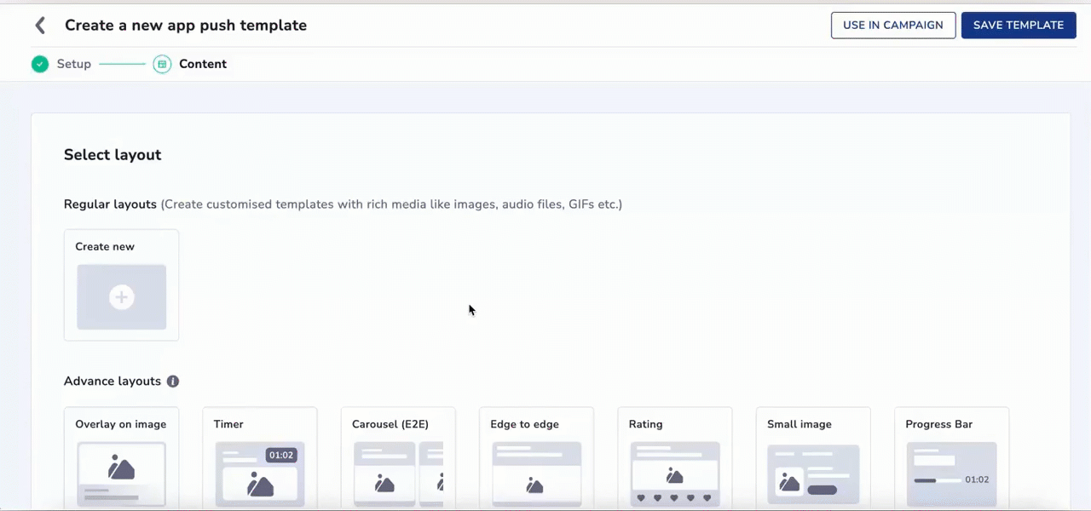
Task: Select the Timer countdown layout icon
Action: [259, 474]
